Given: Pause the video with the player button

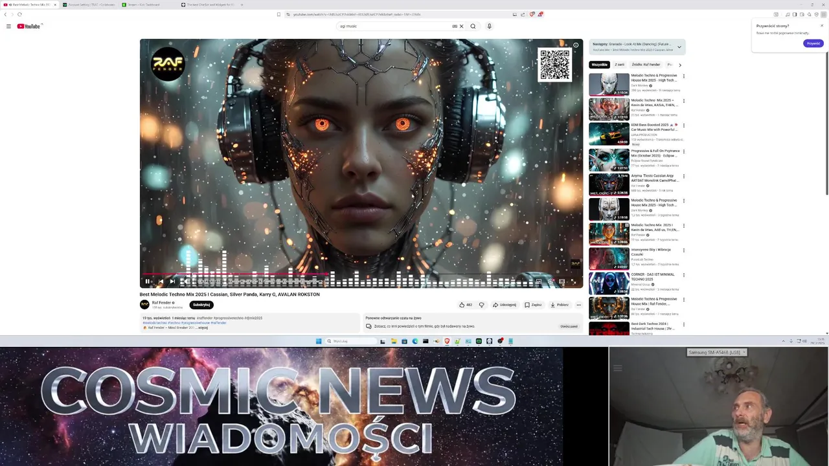Looking at the screenshot, I should (147, 282).
